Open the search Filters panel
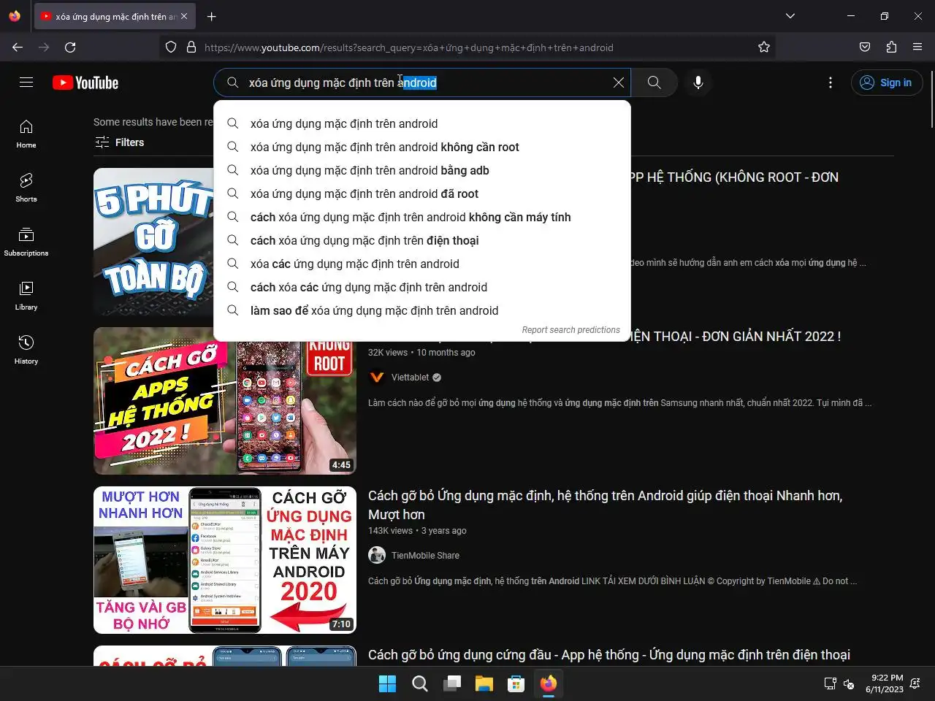This screenshot has height=701, width=935. [x=120, y=142]
